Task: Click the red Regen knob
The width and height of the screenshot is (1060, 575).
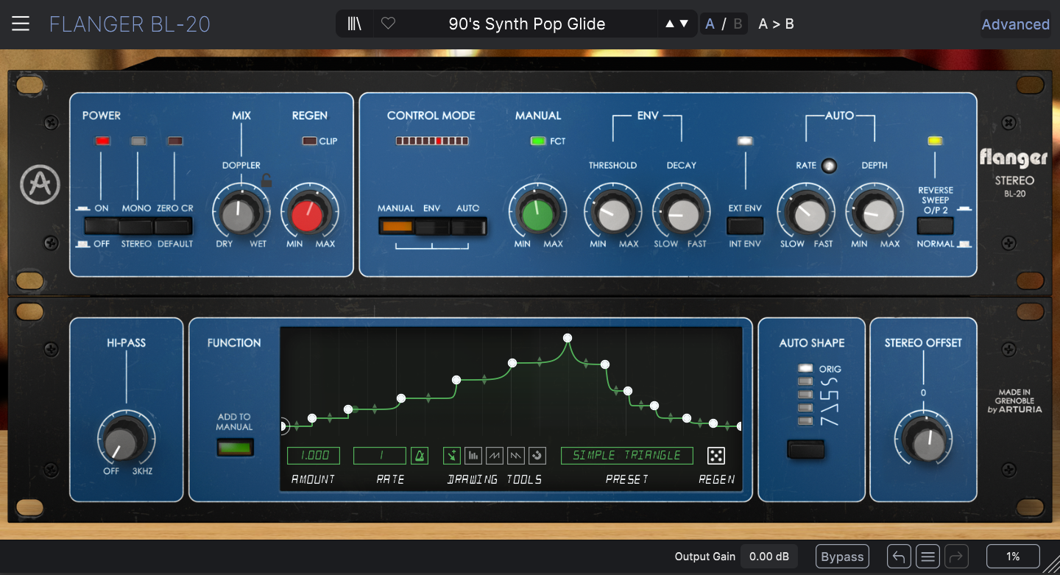Action: point(308,214)
